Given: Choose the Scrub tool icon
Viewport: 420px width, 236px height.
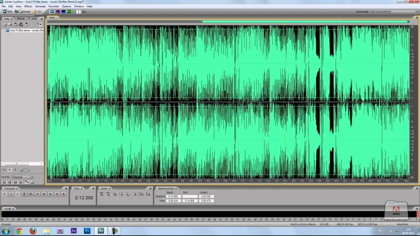Looking at the screenshot, I should click(84, 11).
